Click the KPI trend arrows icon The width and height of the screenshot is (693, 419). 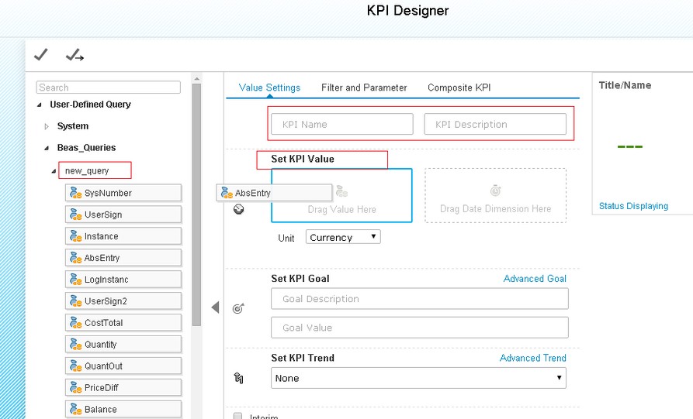coord(239,378)
